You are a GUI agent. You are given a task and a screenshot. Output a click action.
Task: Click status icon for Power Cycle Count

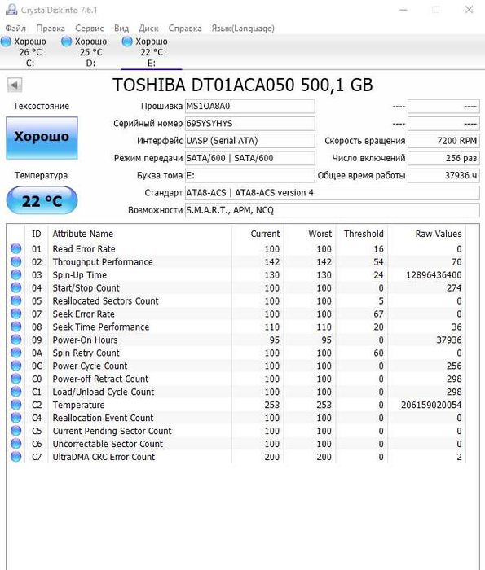(x=15, y=366)
